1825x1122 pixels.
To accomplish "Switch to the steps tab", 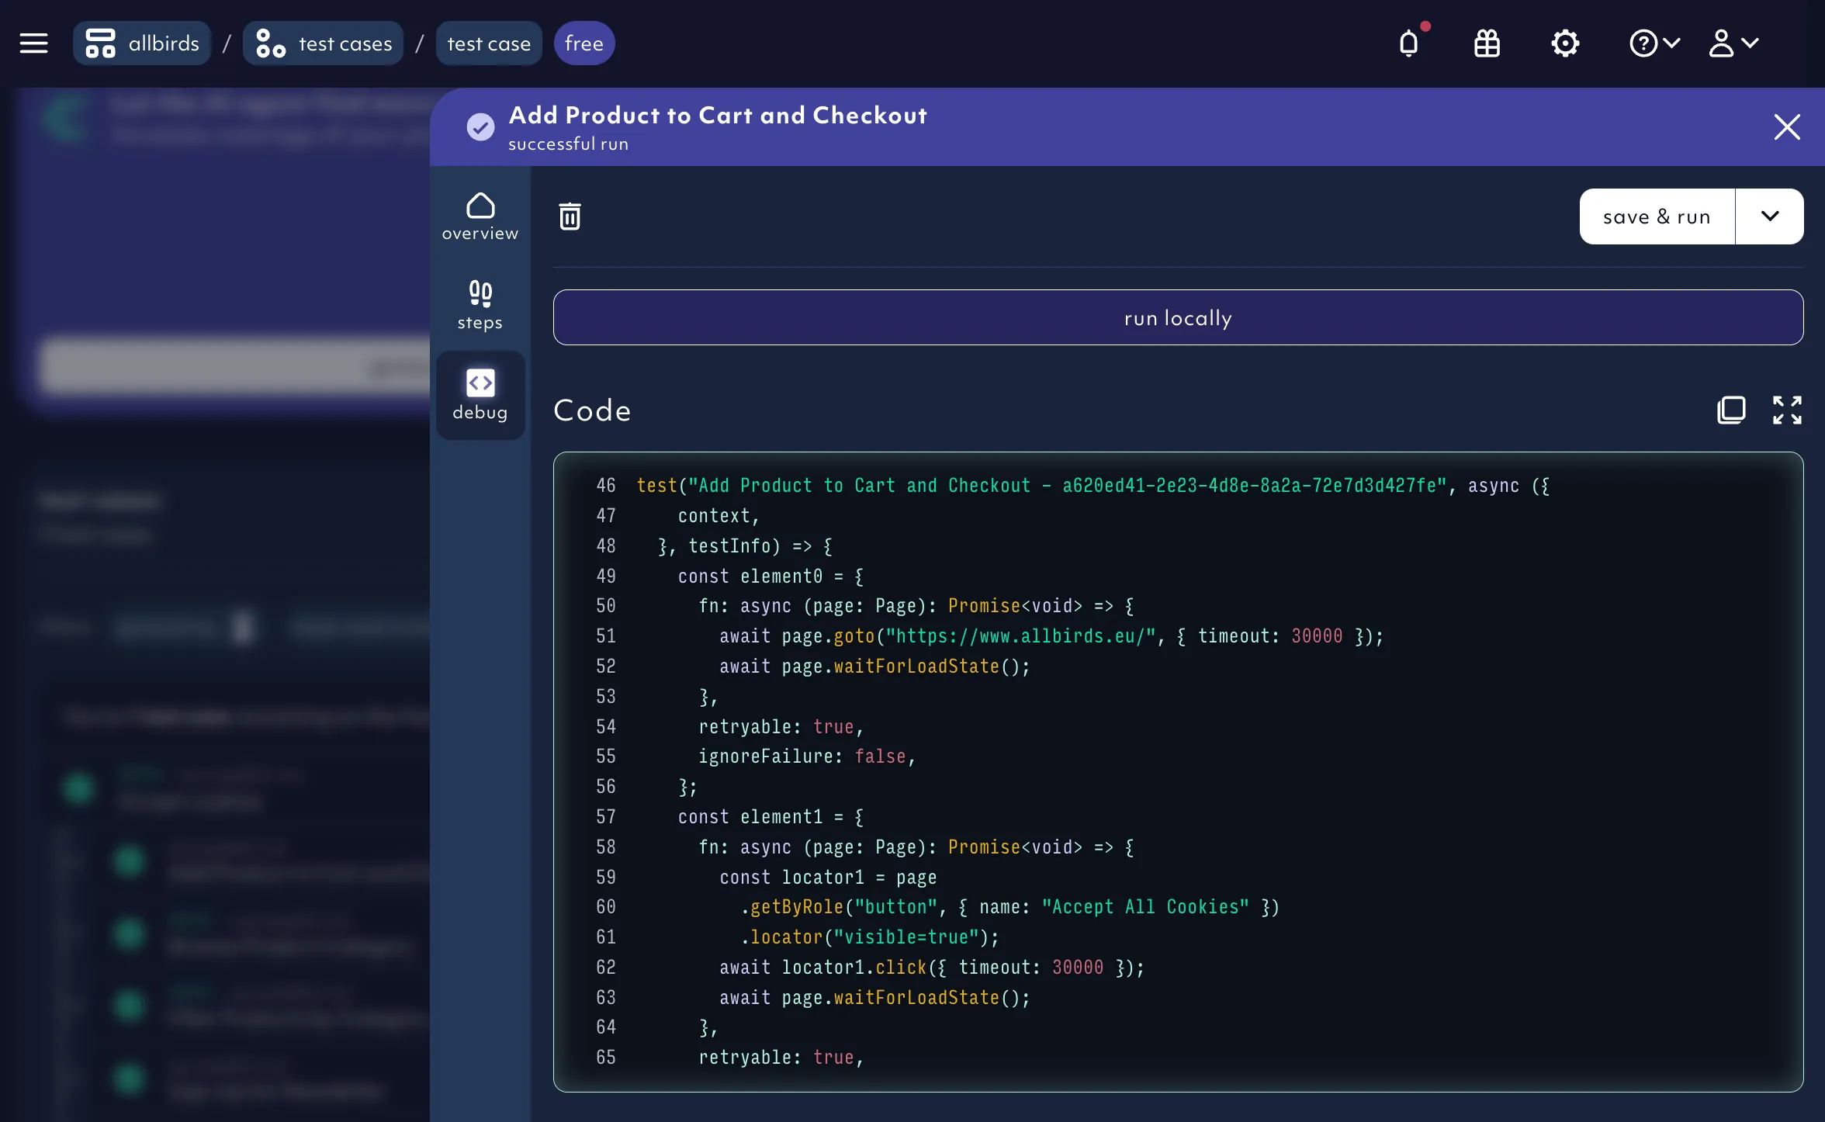I will click(480, 306).
